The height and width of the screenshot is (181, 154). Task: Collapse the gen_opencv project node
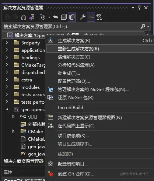pyautogui.click(x=7, y=109)
